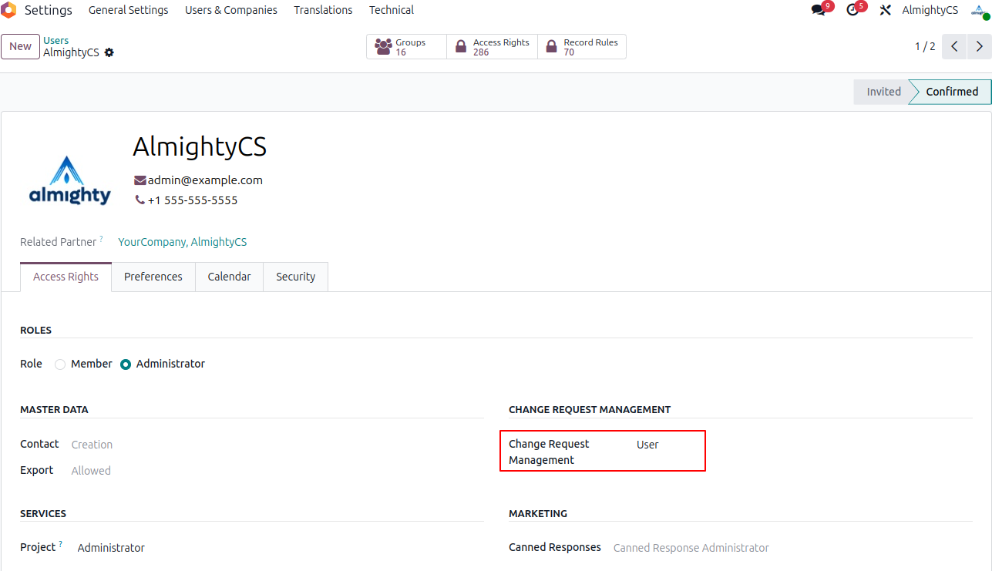Open YourCompany, AlmightyCS related partner link

tap(182, 242)
